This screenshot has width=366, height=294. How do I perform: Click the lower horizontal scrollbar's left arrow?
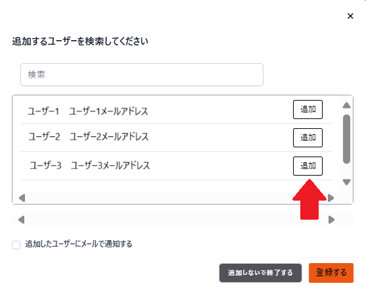tap(22, 220)
